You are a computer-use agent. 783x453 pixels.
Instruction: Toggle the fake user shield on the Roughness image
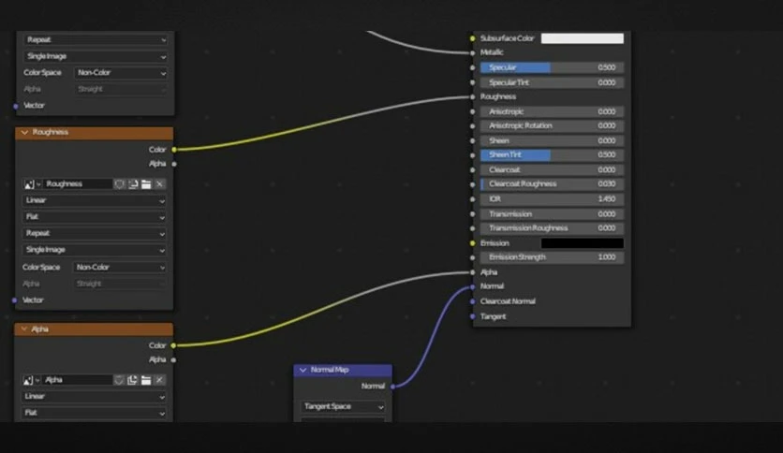point(119,184)
